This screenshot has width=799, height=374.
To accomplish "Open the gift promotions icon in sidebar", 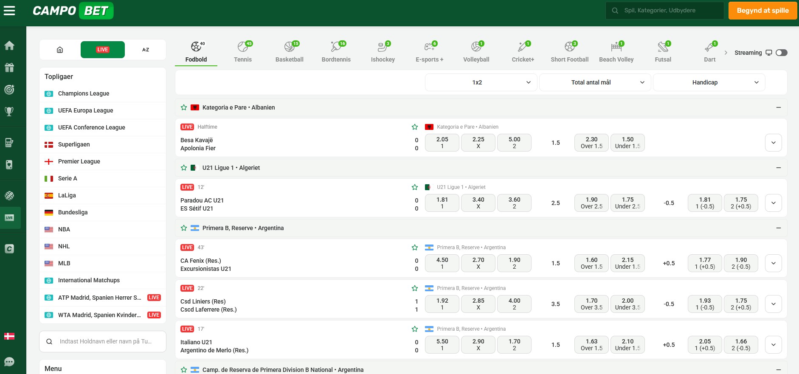I will (9, 67).
